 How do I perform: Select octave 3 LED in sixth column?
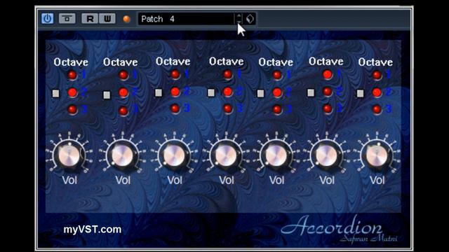pos(328,108)
